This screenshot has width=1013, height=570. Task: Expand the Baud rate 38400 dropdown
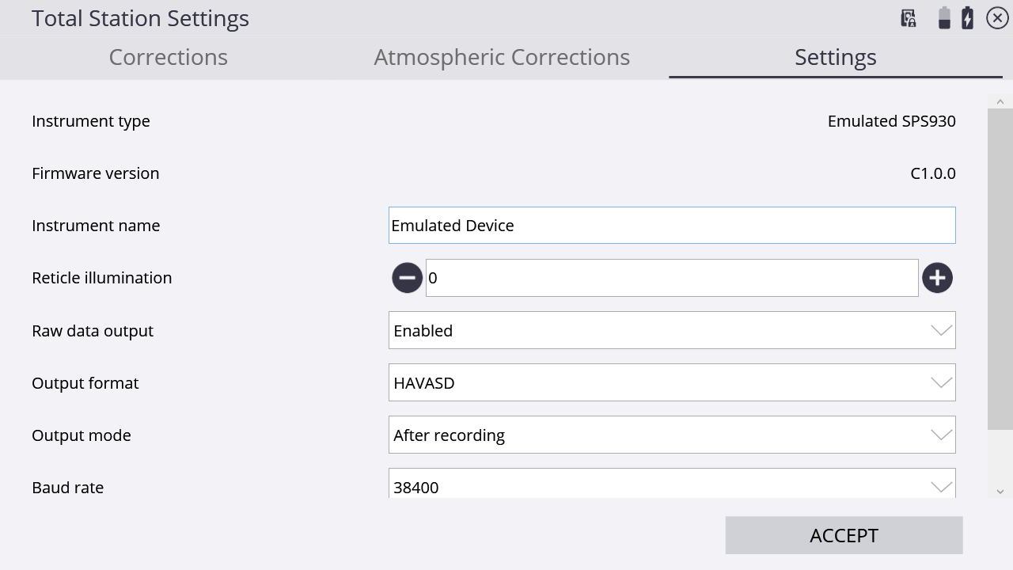click(x=672, y=483)
